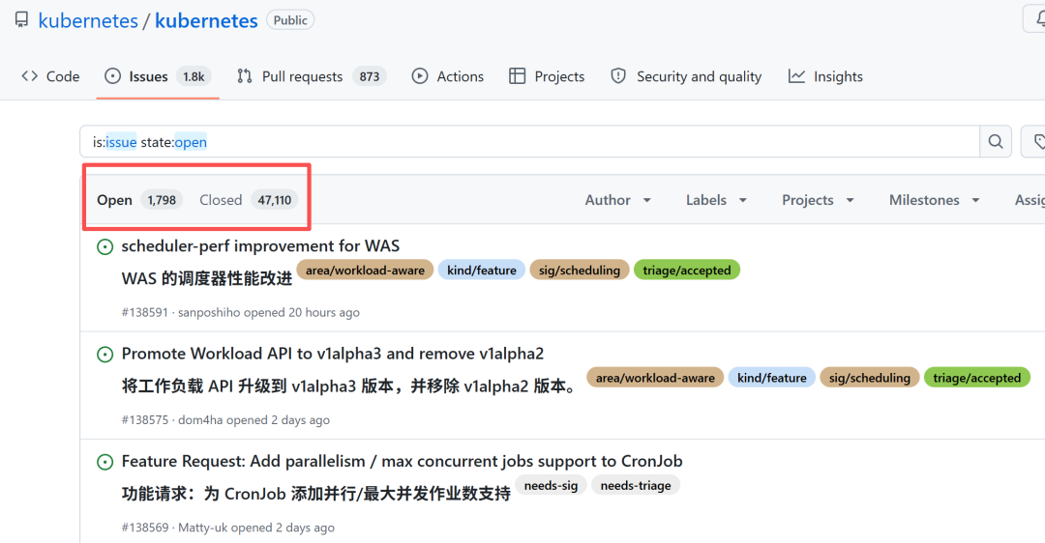Open issue Promote Workload API to v1alpha3
Screen dimensions: 1045x543
(333, 354)
